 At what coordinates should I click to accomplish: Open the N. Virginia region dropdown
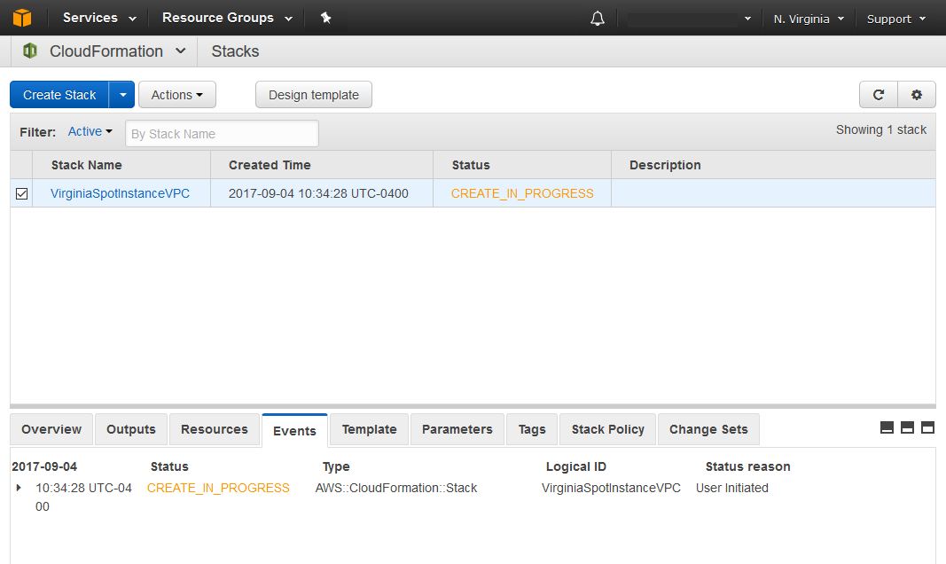pos(809,20)
